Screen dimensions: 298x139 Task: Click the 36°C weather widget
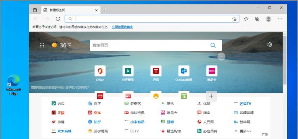click(62, 45)
